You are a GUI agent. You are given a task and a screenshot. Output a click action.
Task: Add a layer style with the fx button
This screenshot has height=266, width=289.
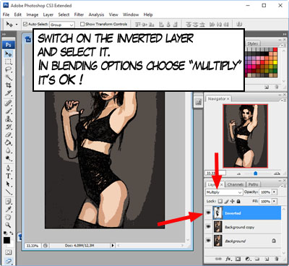tap(228, 259)
